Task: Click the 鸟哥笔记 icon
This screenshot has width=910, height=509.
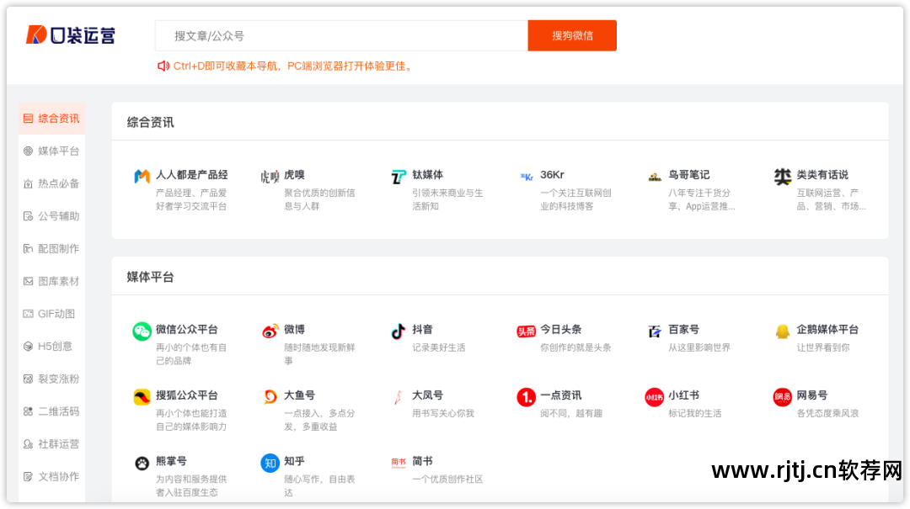Action: 656,176
